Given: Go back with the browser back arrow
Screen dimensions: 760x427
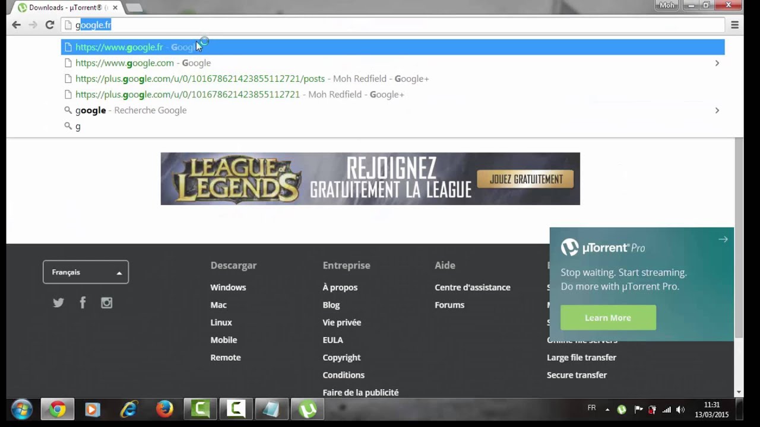Looking at the screenshot, I should [x=16, y=25].
